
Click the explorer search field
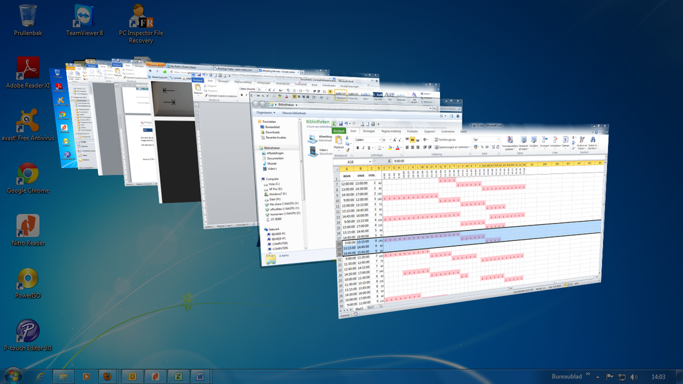[x=450, y=108]
